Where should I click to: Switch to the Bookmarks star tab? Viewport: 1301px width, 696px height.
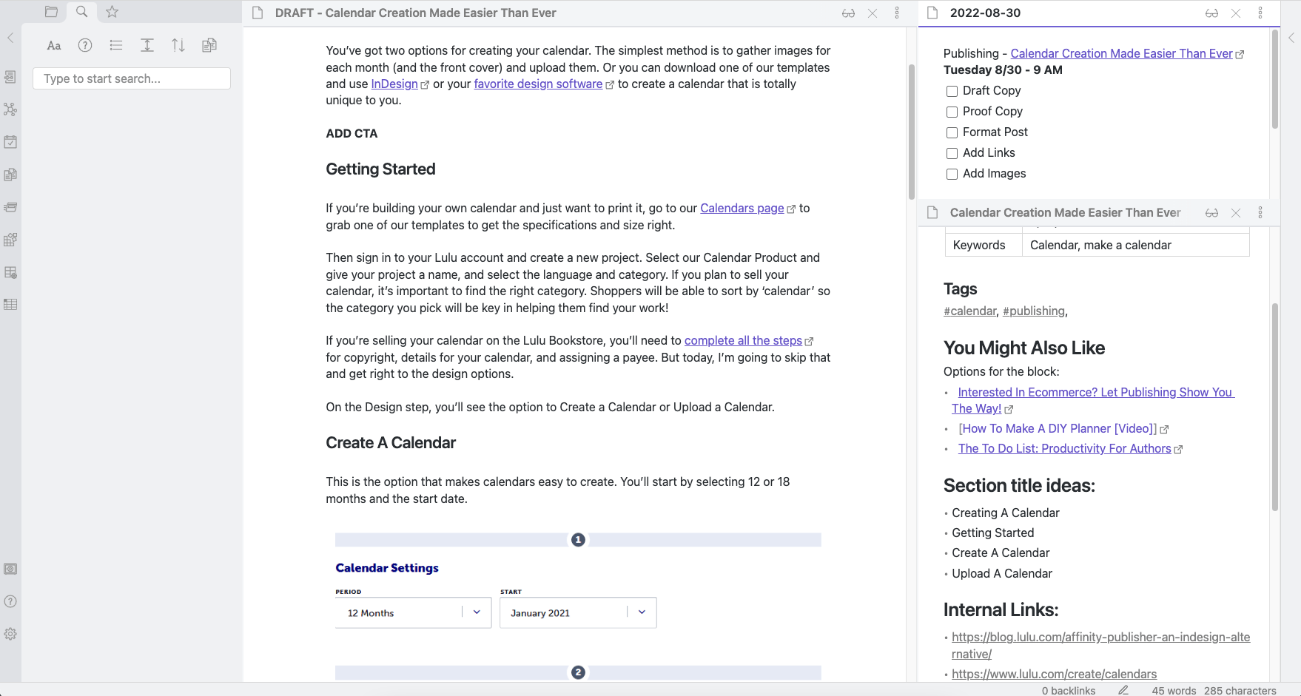[x=112, y=12]
